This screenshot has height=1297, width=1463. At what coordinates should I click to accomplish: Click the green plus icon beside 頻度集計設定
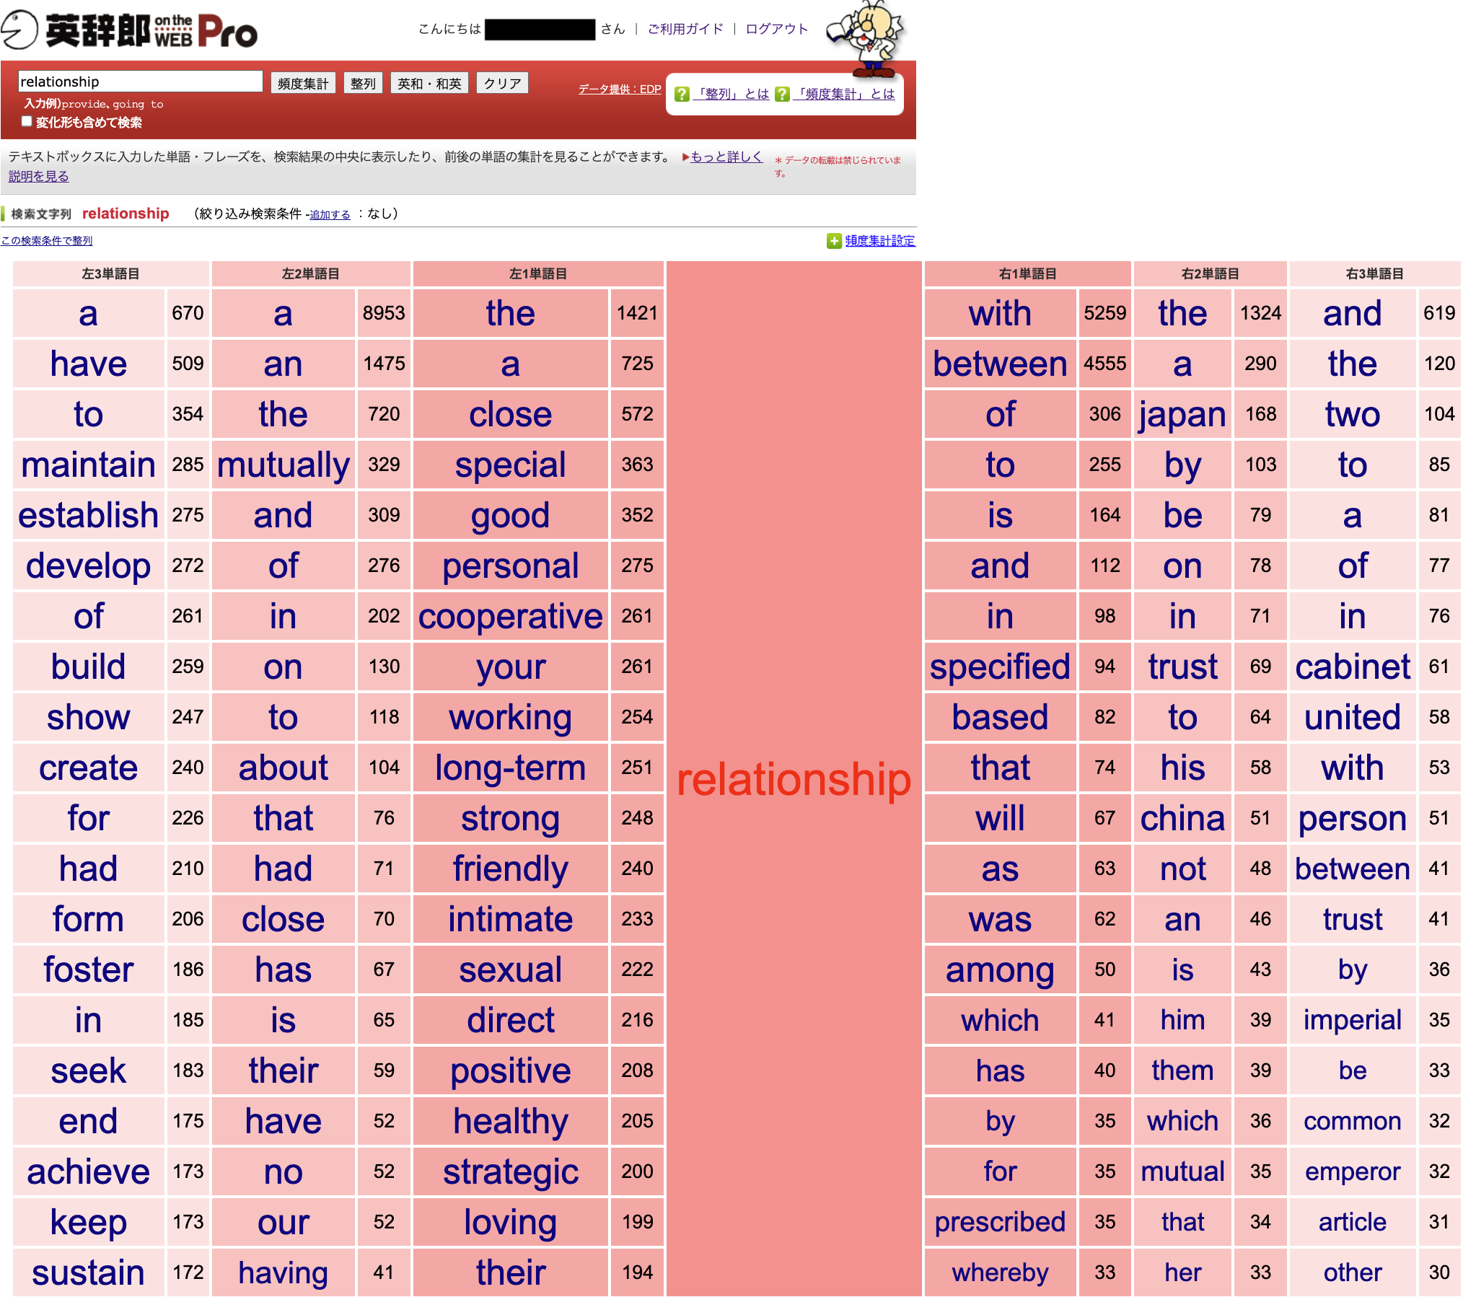834,241
